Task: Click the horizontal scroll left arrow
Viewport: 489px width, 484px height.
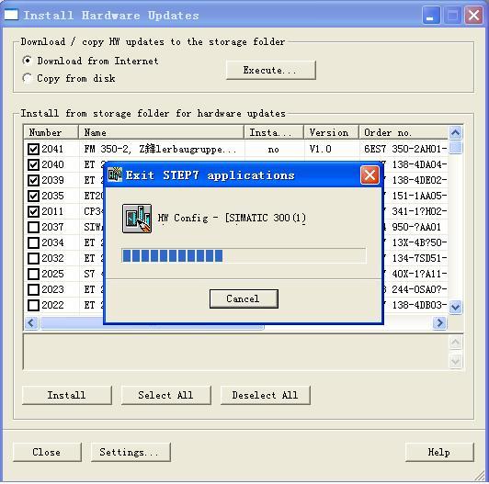Action: click(31, 322)
